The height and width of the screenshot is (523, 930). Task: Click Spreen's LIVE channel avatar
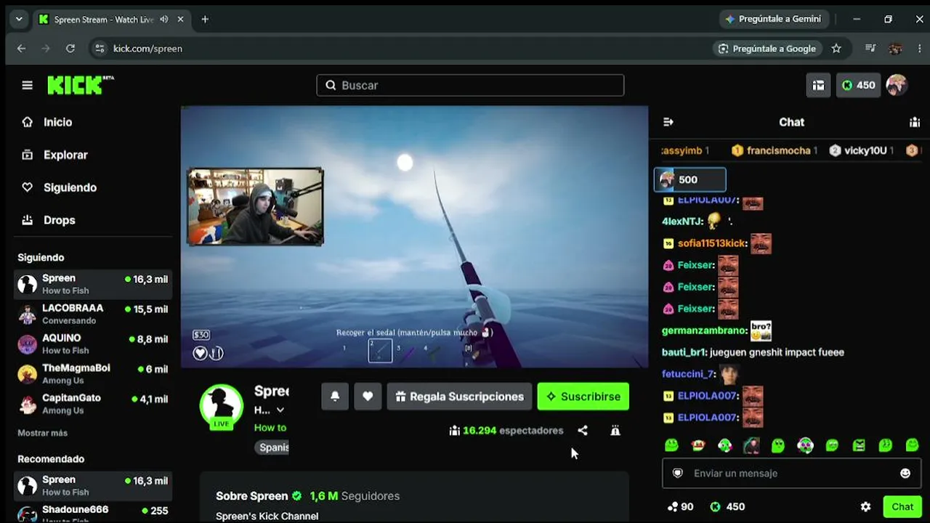pyautogui.click(x=222, y=406)
